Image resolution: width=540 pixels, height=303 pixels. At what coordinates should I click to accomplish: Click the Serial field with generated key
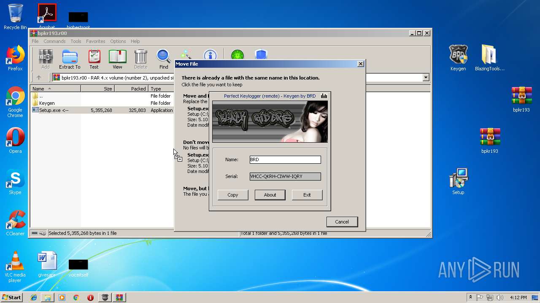[x=285, y=176]
